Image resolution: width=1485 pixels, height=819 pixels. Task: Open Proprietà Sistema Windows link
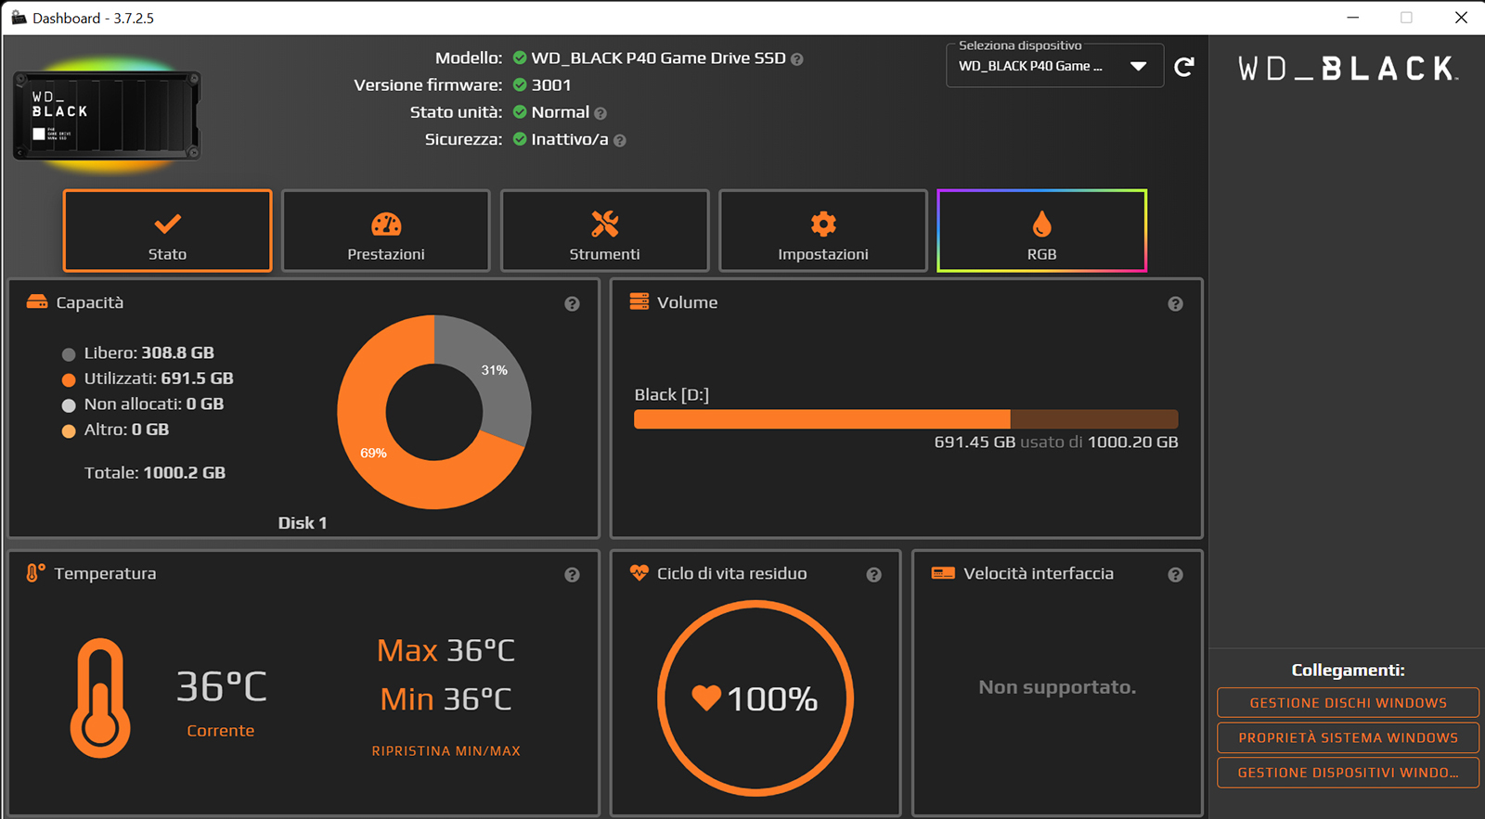point(1348,737)
